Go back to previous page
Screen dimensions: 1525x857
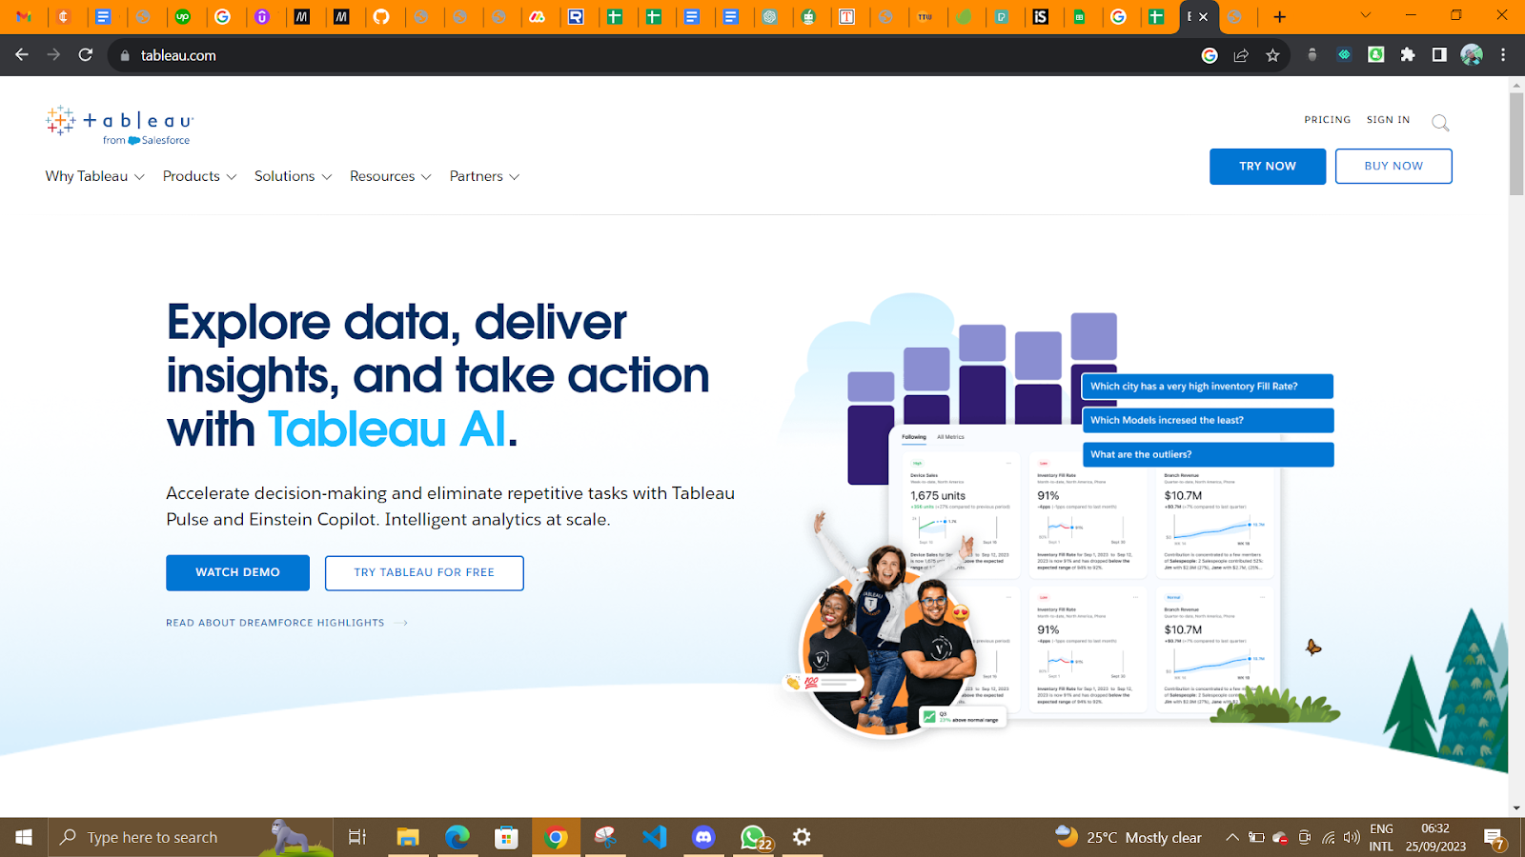(22, 55)
